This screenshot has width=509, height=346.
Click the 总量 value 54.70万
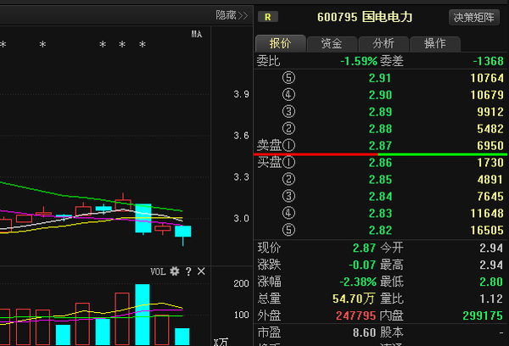354,299
